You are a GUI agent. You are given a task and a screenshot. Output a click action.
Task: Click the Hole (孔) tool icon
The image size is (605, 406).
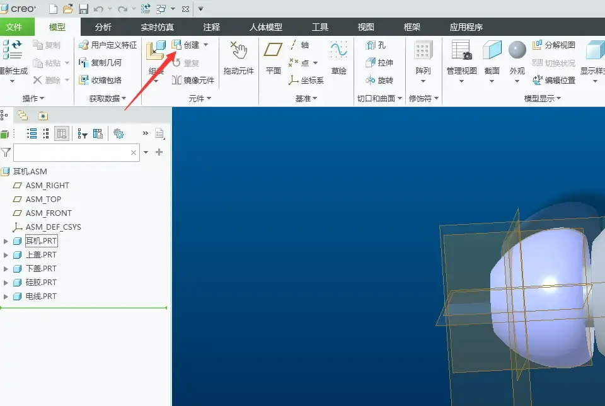(x=371, y=45)
